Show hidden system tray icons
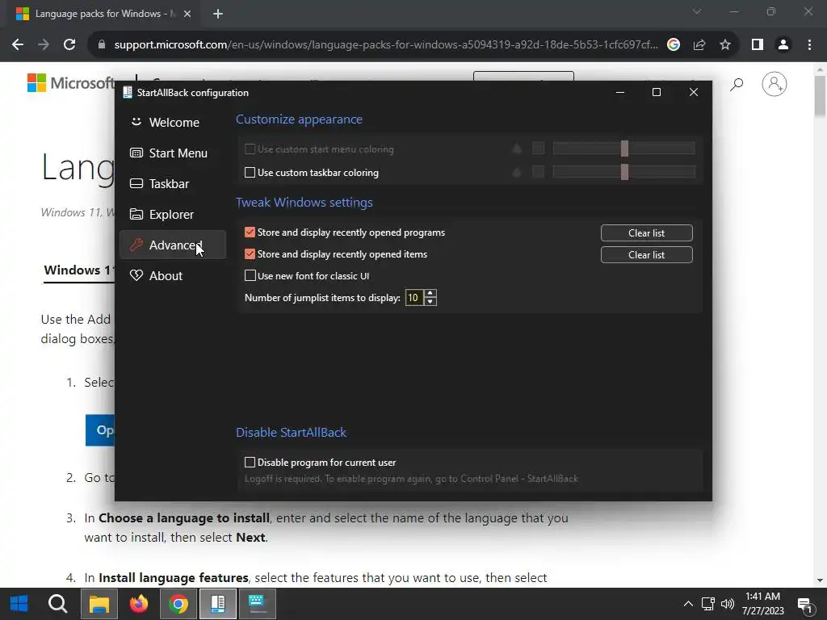Viewport: 827px width, 620px height. click(688, 604)
